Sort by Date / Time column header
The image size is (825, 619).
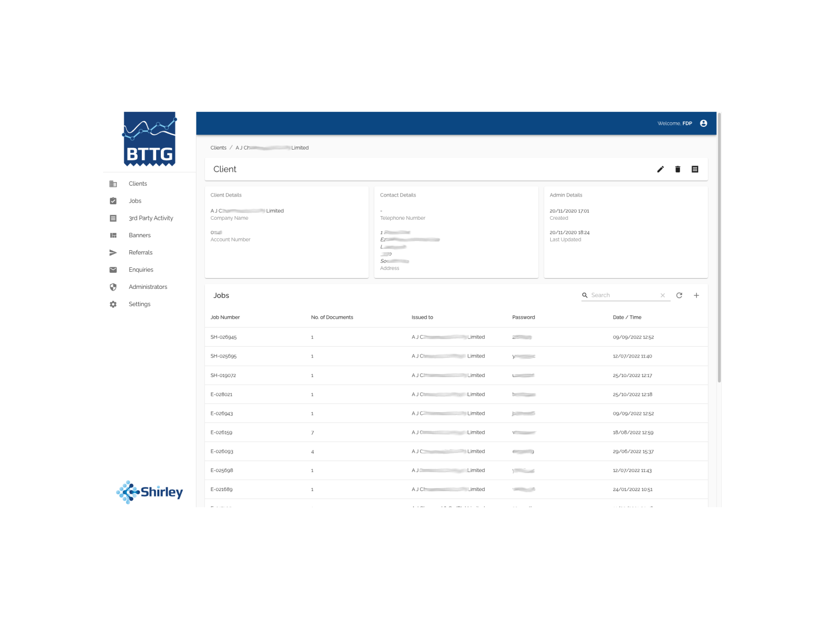point(627,317)
